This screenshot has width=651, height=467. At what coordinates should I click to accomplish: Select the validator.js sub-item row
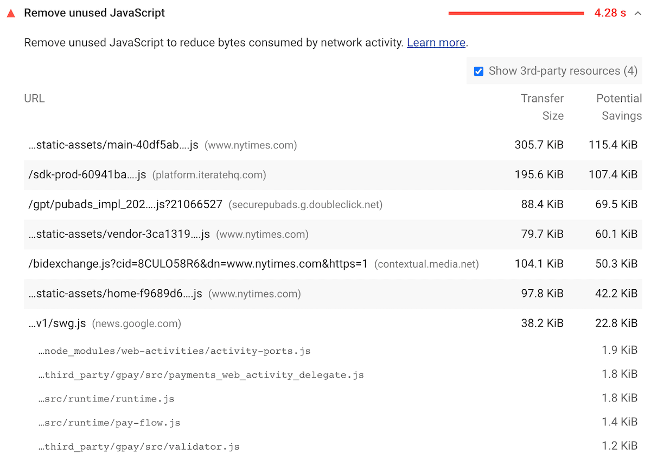coord(139,447)
